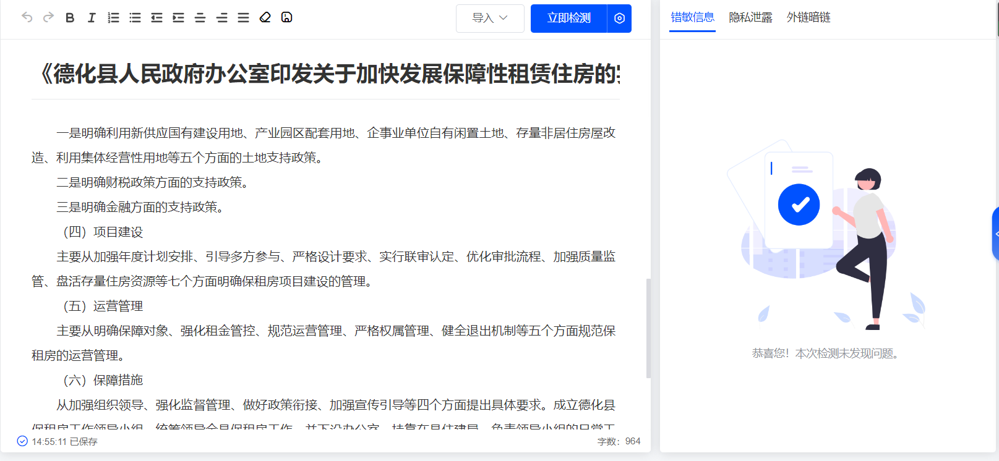
Task: Insert a bulleted list
Action: 135,18
